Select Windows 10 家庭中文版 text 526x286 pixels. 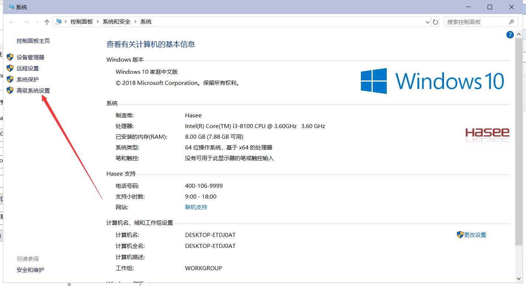tap(147, 72)
